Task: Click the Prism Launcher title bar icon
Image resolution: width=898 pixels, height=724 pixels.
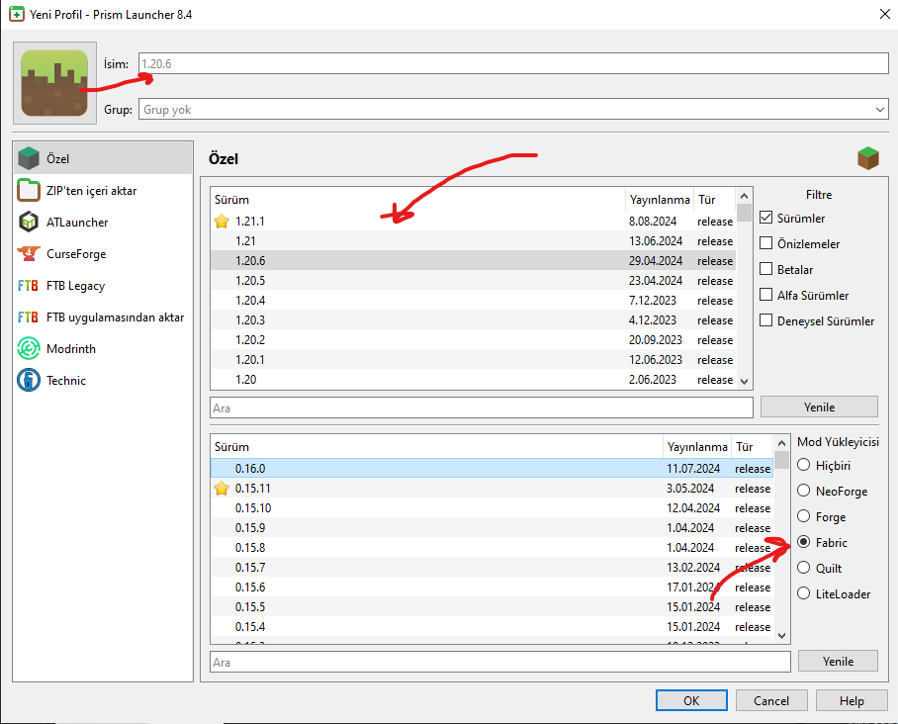Action: click(17, 14)
